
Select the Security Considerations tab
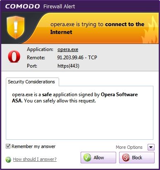pos(32,82)
